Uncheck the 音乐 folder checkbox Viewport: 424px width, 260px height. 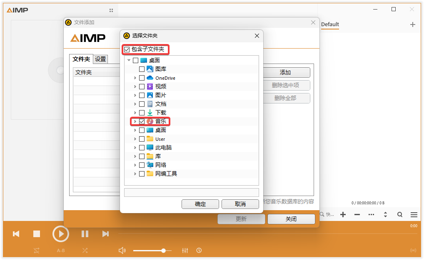142,121
